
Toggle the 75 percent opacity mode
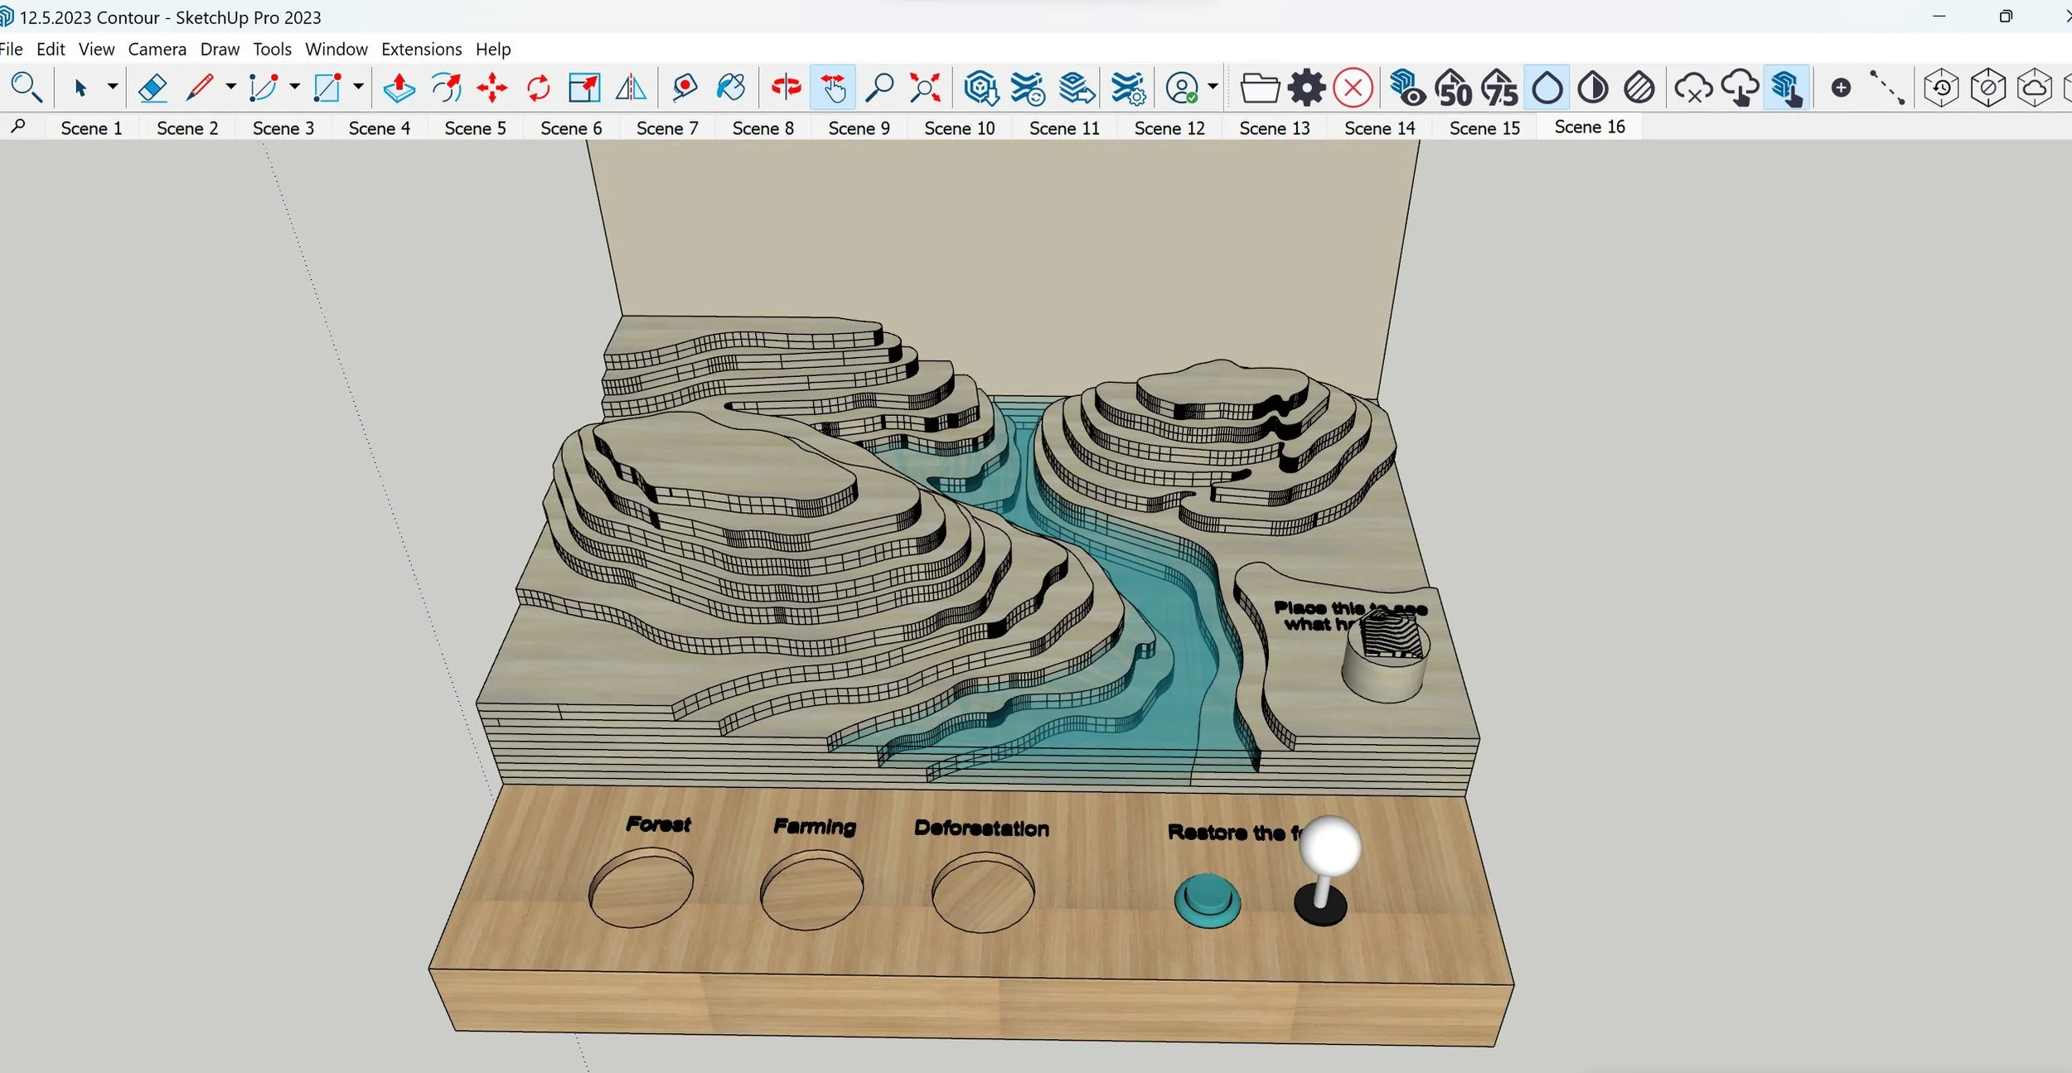(x=1501, y=88)
